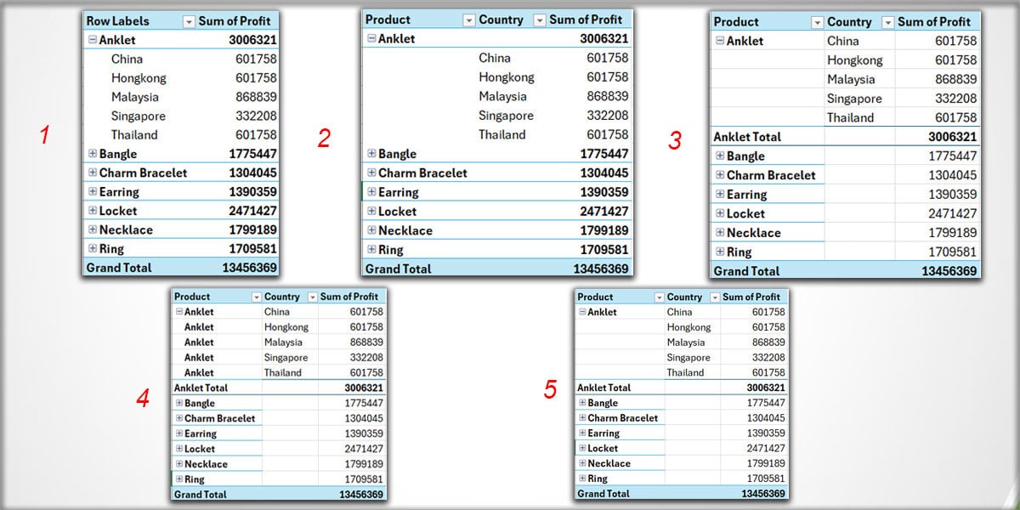Collapse the Anklet group in table 1
This screenshot has width=1020, height=510.
91,40
